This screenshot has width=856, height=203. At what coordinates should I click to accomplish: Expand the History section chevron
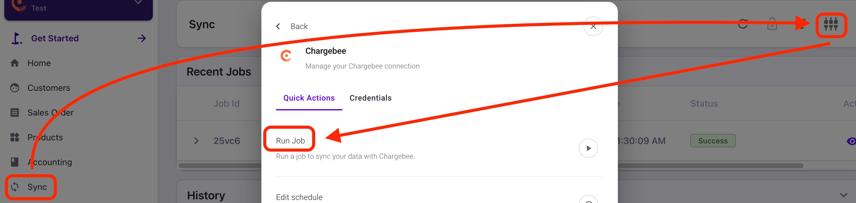843,195
